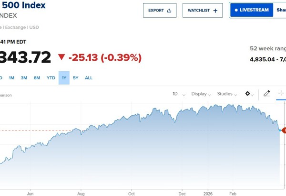Choose the 6M chart range
Screen dimensions: 286x196
(37, 78)
